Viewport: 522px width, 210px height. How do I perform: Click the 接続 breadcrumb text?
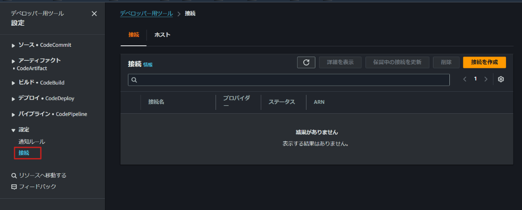(190, 14)
